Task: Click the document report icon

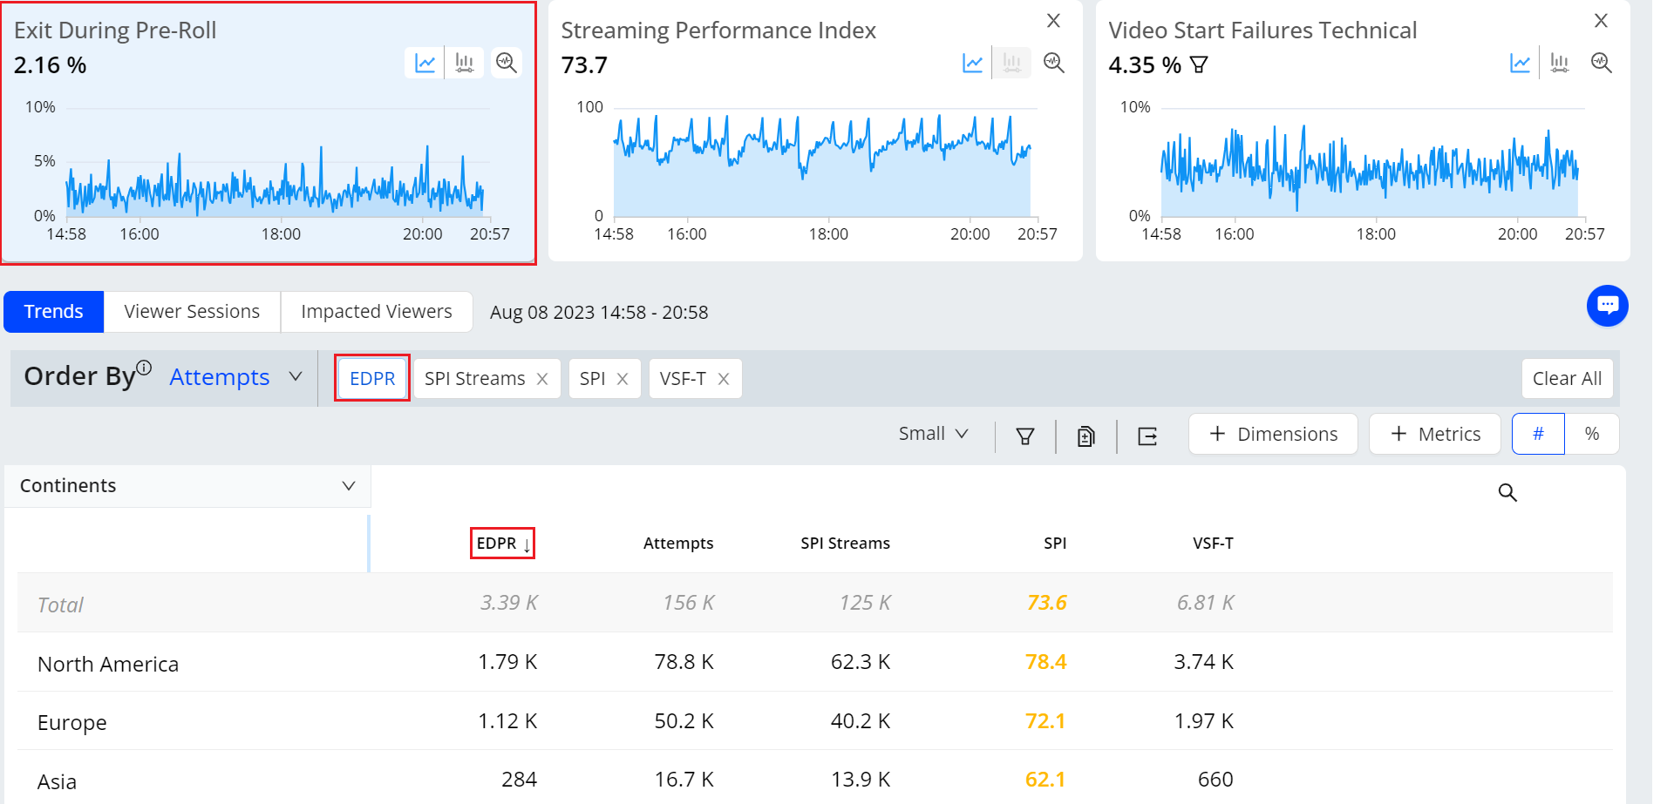Action: click(x=1085, y=436)
